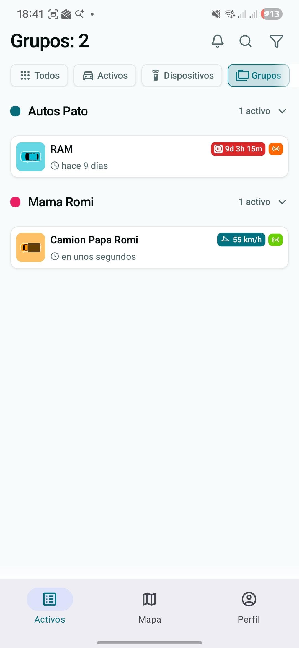The width and height of the screenshot is (299, 648).
Task: Open the notifications bell
Action: pos(218,41)
